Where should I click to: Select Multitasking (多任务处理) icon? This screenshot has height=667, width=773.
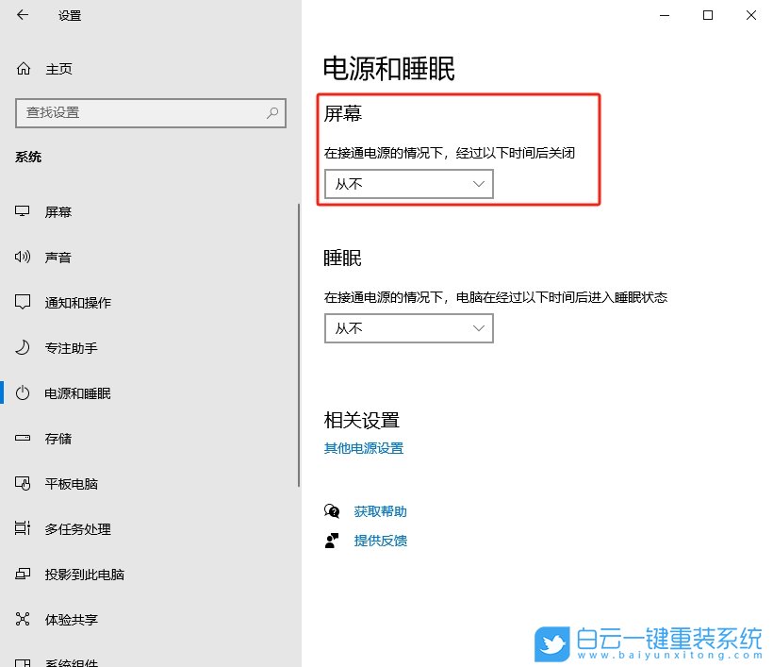(x=22, y=529)
